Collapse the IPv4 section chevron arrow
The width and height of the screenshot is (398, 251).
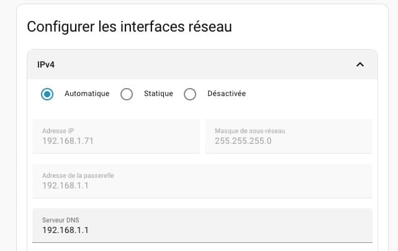[x=360, y=64]
